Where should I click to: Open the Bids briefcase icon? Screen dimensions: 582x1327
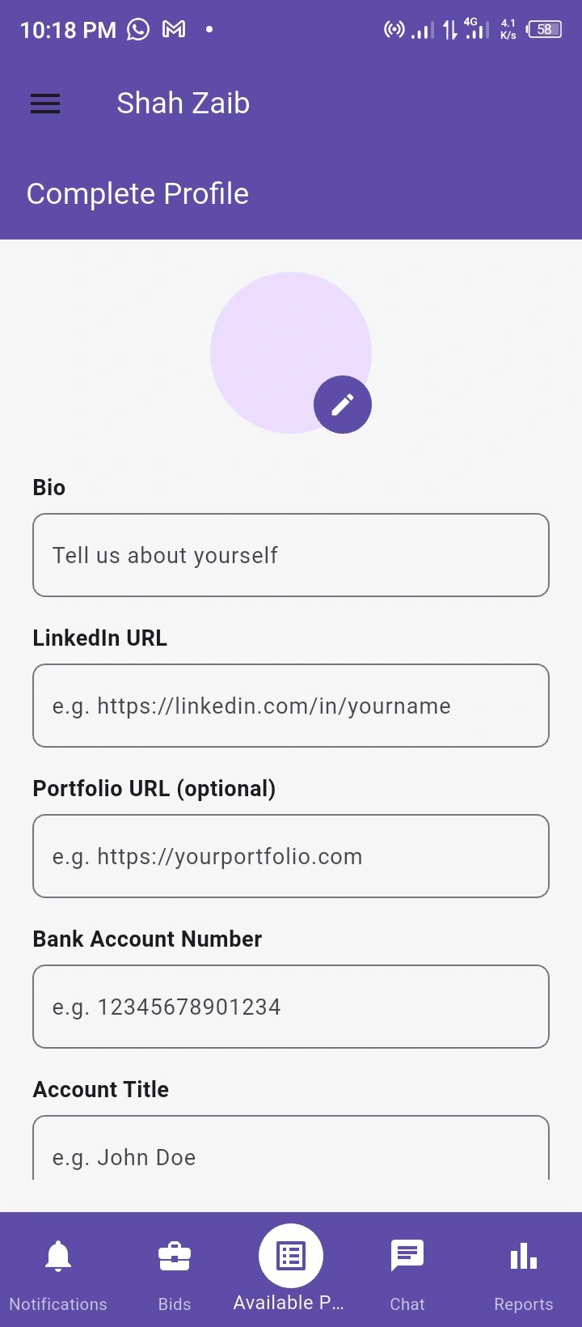coord(175,1256)
